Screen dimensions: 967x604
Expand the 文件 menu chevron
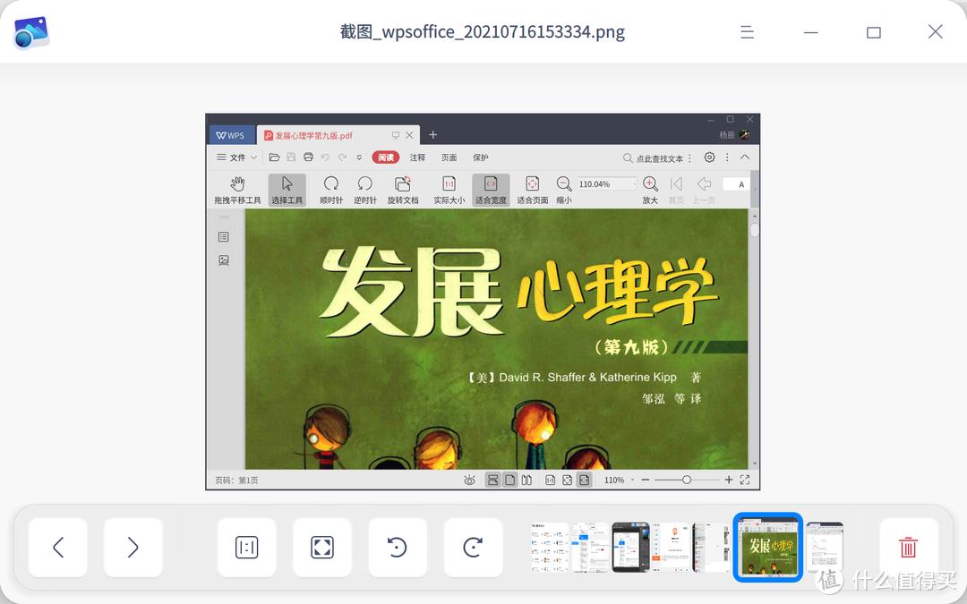tap(254, 157)
